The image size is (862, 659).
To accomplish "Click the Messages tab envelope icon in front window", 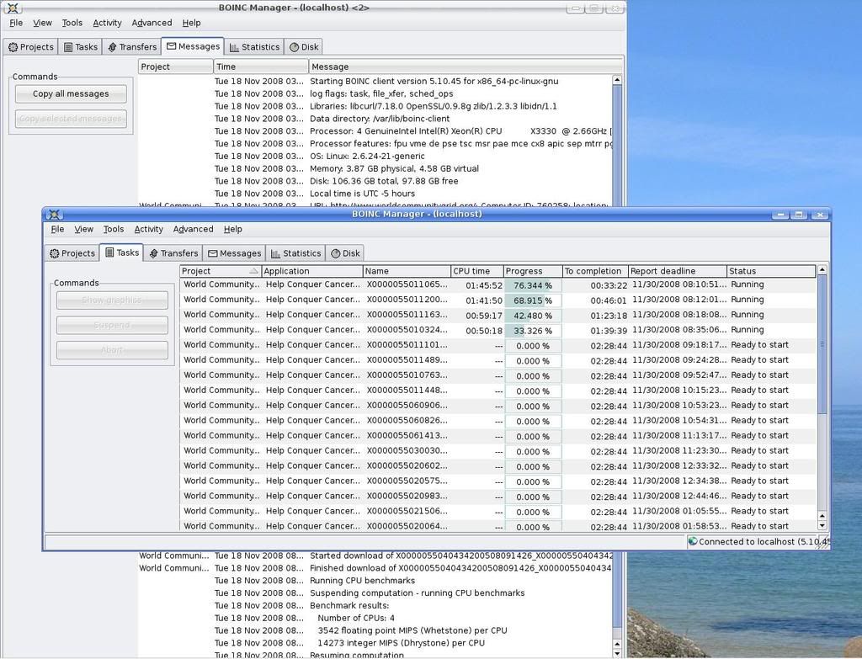I will click(x=213, y=253).
